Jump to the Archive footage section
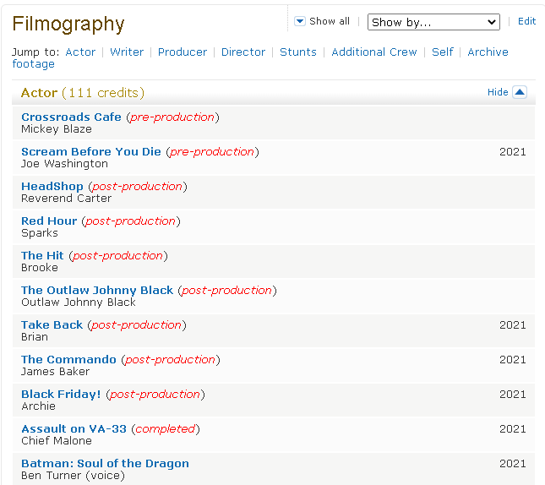 pyautogui.click(x=488, y=52)
